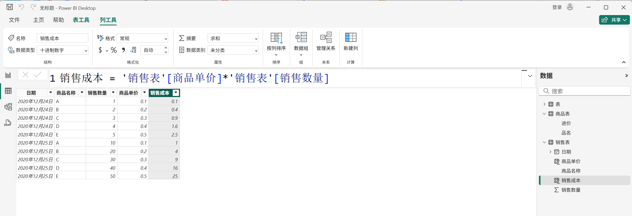Switch to Report view in left sidebar
Image resolution: width=632 pixels, height=216 pixels.
[8, 75]
